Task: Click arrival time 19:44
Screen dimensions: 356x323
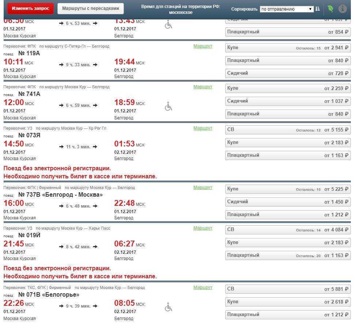Action: [124, 62]
